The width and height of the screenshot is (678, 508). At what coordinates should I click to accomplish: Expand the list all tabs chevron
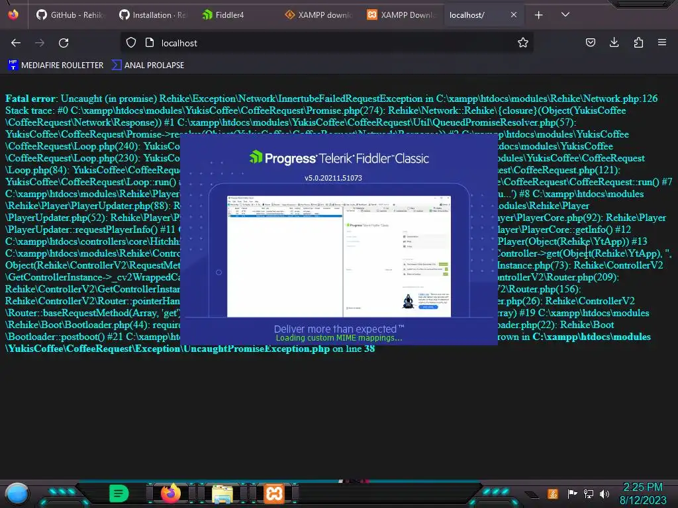[565, 15]
